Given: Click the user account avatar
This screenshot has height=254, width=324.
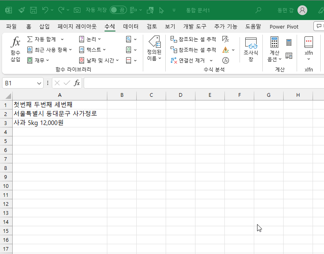Looking at the screenshot, I should pos(302,10).
